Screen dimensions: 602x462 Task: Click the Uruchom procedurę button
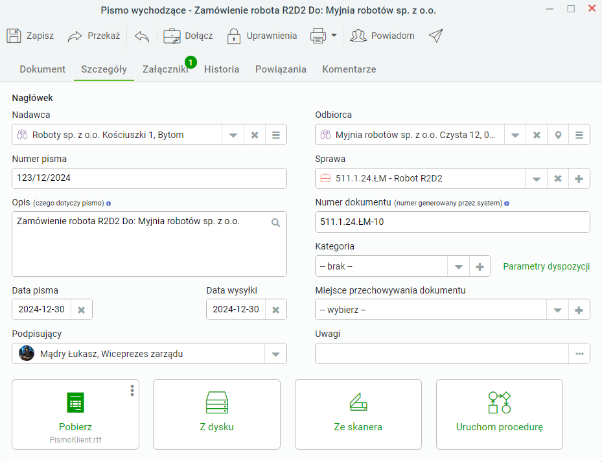coord(500,415)
